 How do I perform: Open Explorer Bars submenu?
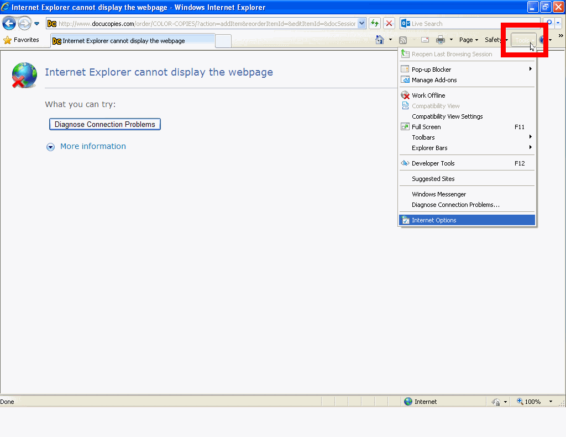(467, 148)
